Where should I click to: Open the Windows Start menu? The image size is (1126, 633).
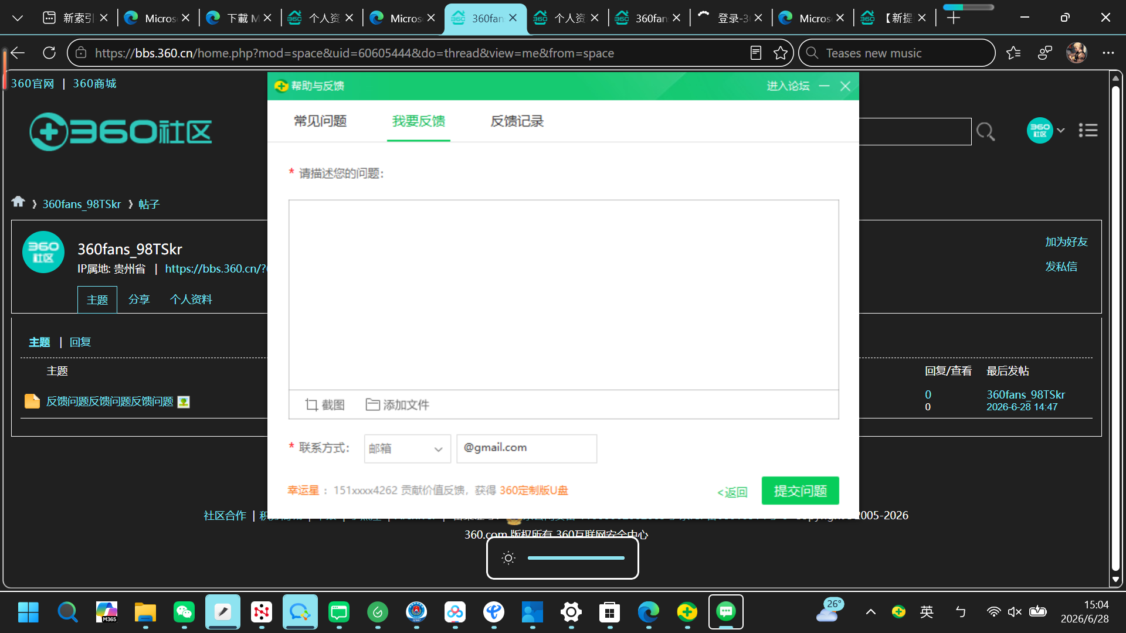(28, 612)
